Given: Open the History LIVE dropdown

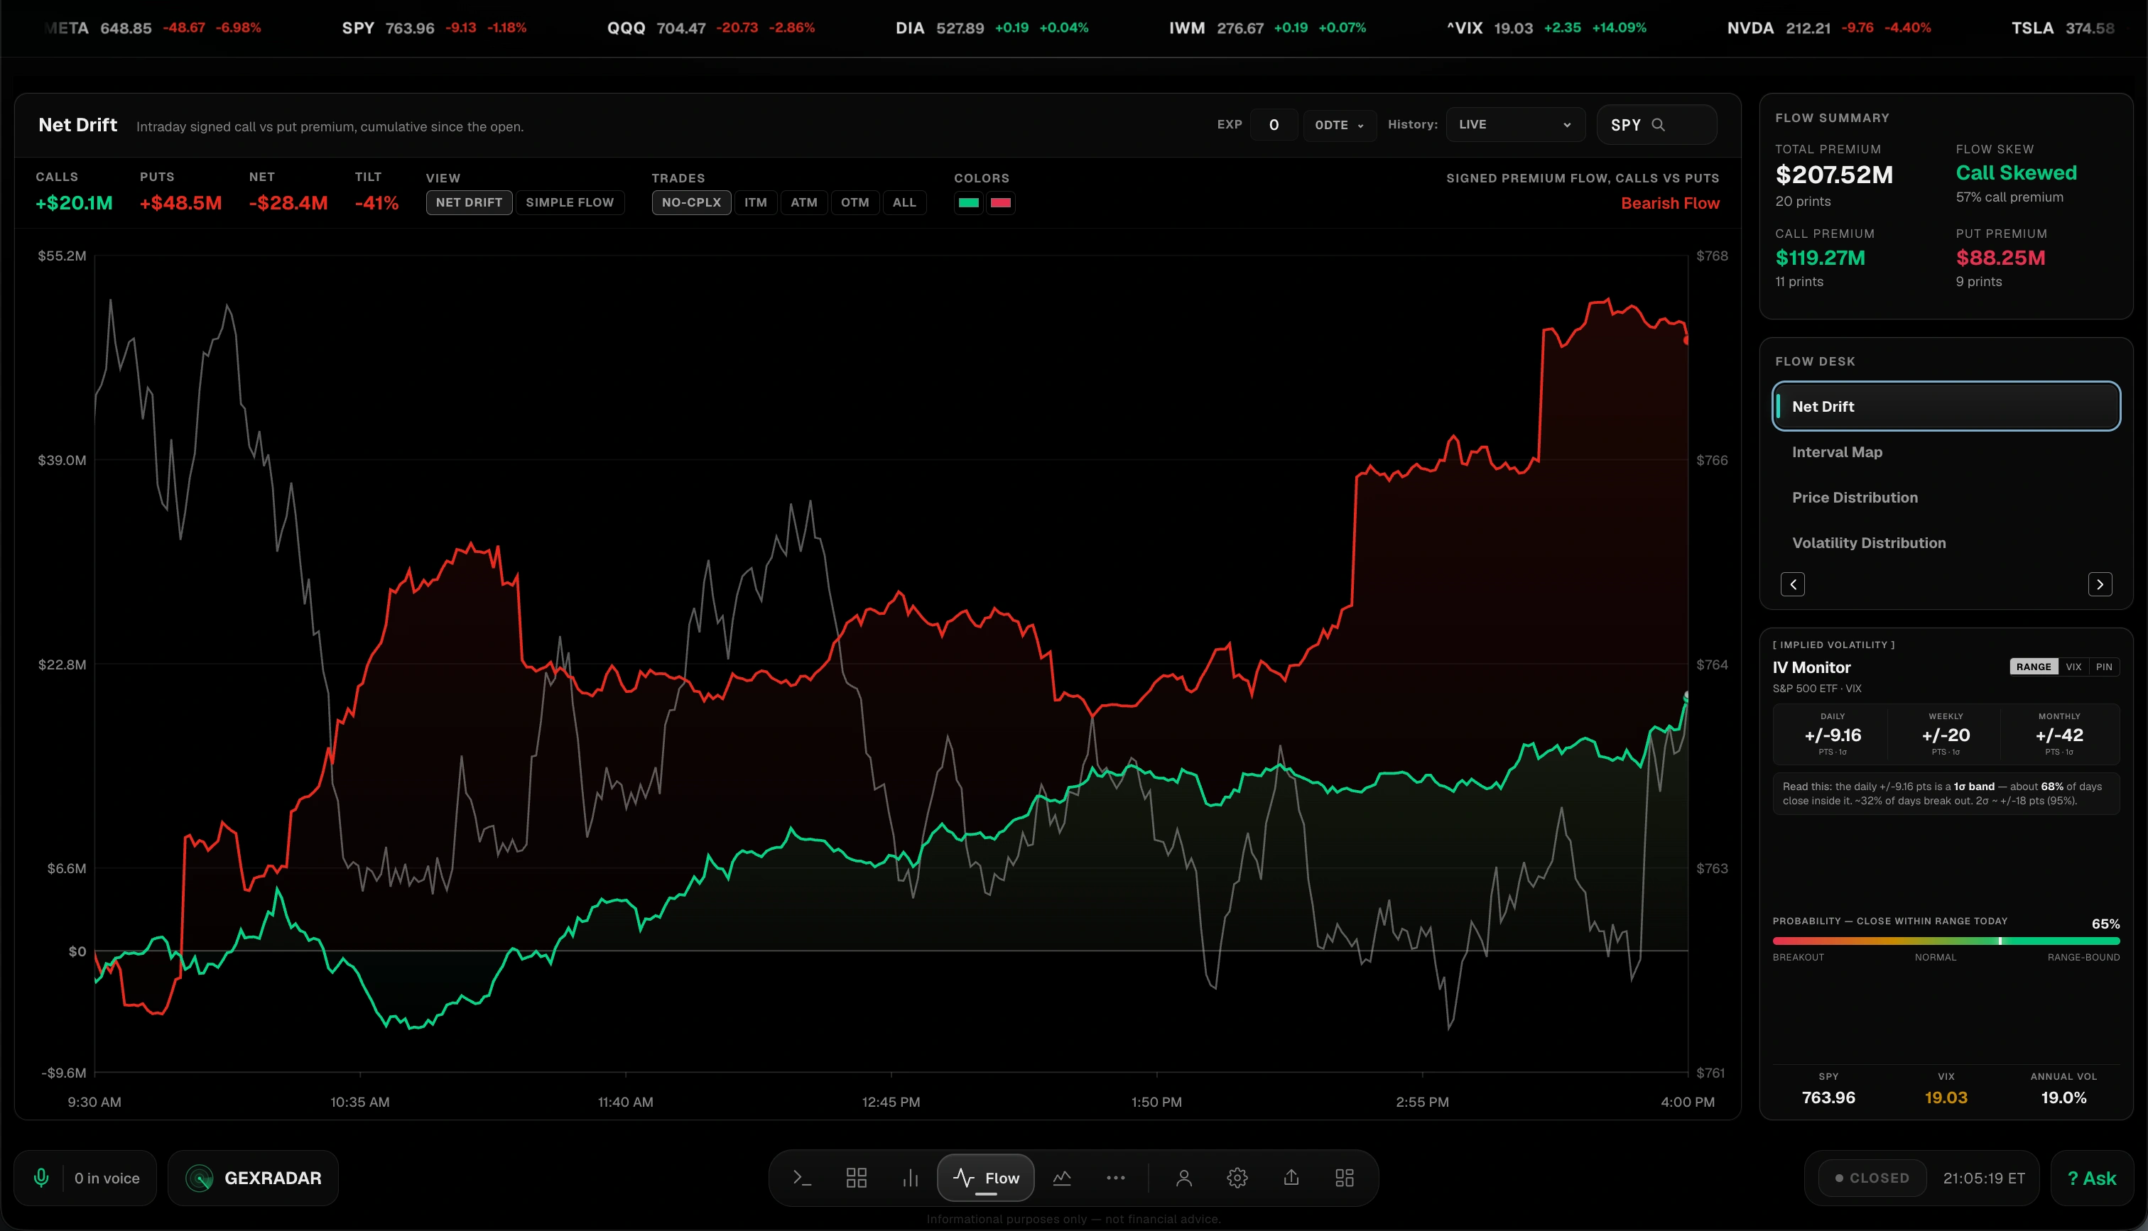Looking at the screenshot, I should [x=1515, y=124].
